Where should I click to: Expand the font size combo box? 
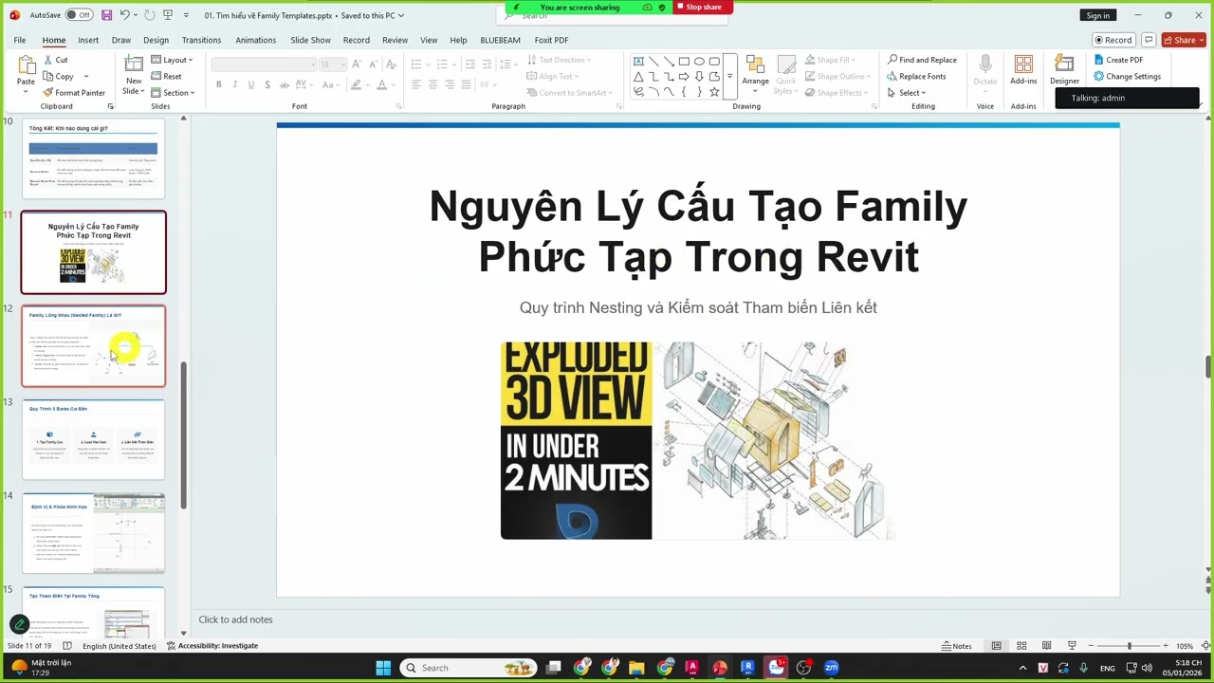point(343,64)
